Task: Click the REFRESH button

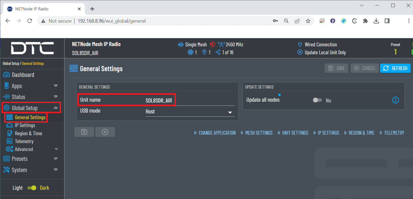Action: pos(395,68)
